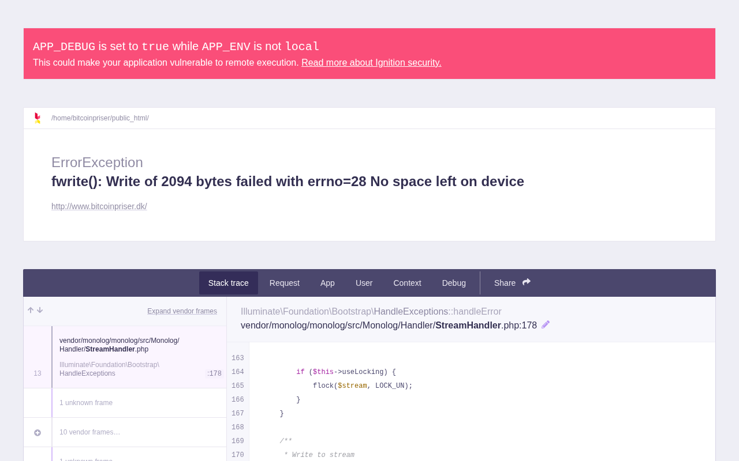Image resolution: width=739 pixels, height=461 pixels.
Task: Switch to the Debug tab
Action: point(454,283)
